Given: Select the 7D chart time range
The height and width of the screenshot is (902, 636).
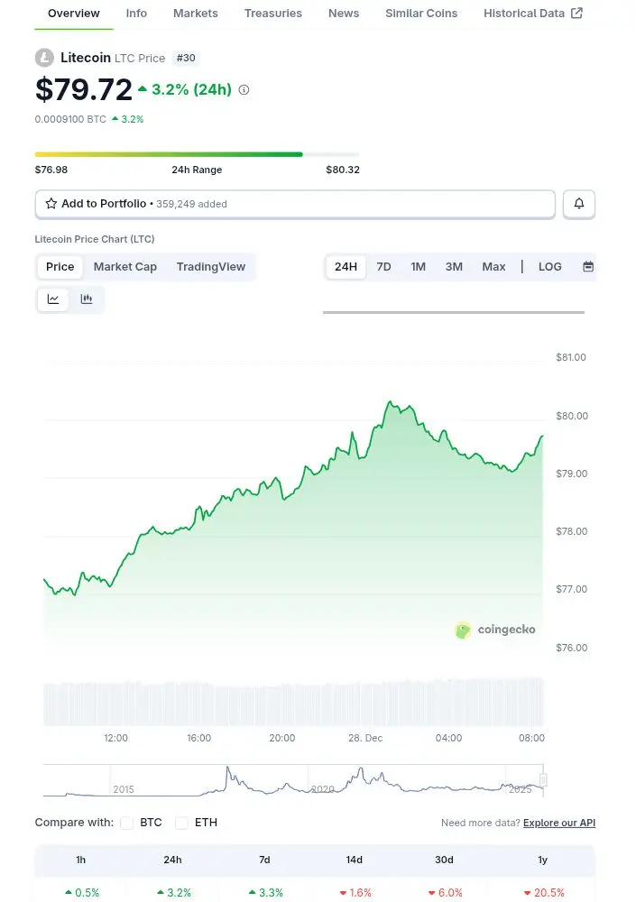Looking at the screenshot, I should point(383,267).
